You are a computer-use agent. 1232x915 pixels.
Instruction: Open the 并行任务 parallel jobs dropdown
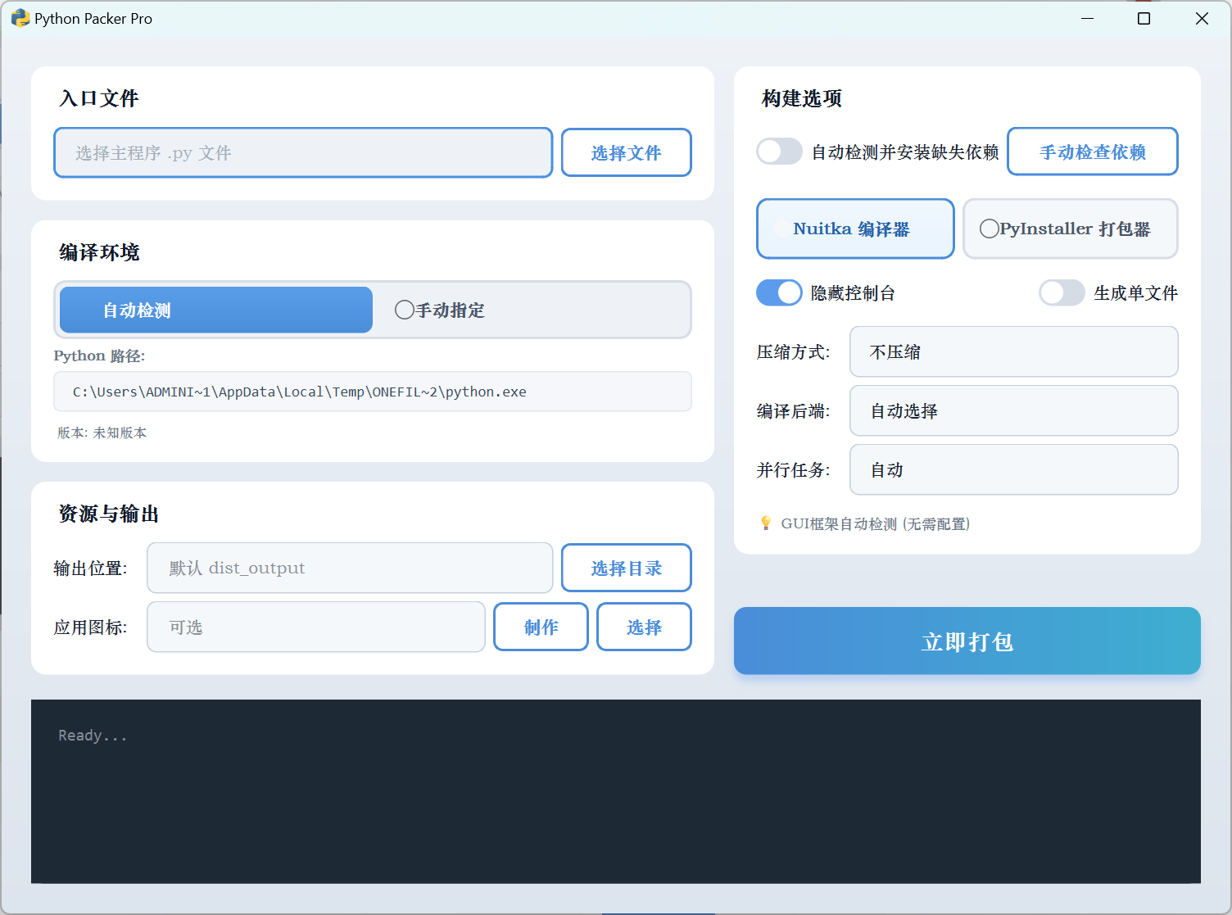click(x=1013, y=469)
